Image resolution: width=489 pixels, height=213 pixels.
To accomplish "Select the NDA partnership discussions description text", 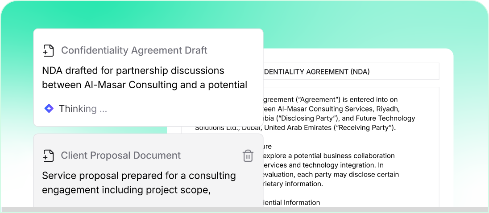I will (145, 78).
